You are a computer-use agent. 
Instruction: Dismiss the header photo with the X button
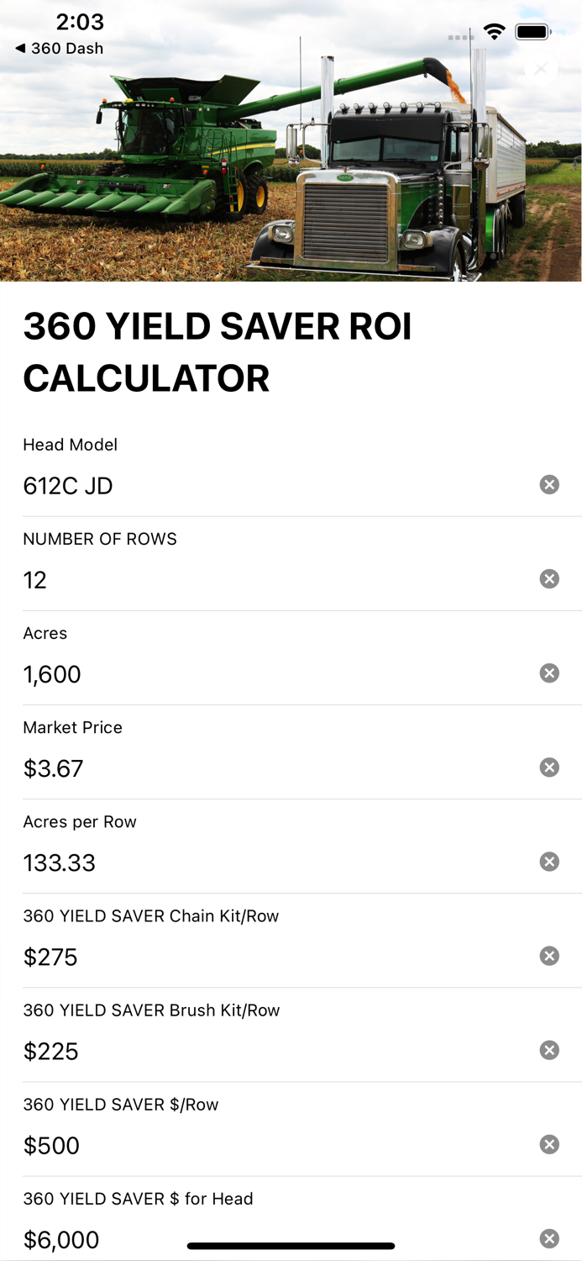541,69
